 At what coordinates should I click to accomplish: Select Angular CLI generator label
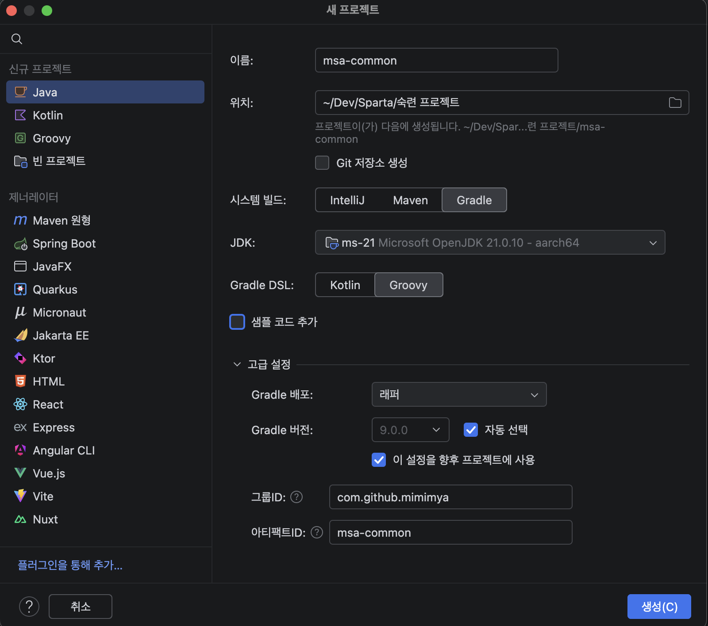tap(64, 450)
